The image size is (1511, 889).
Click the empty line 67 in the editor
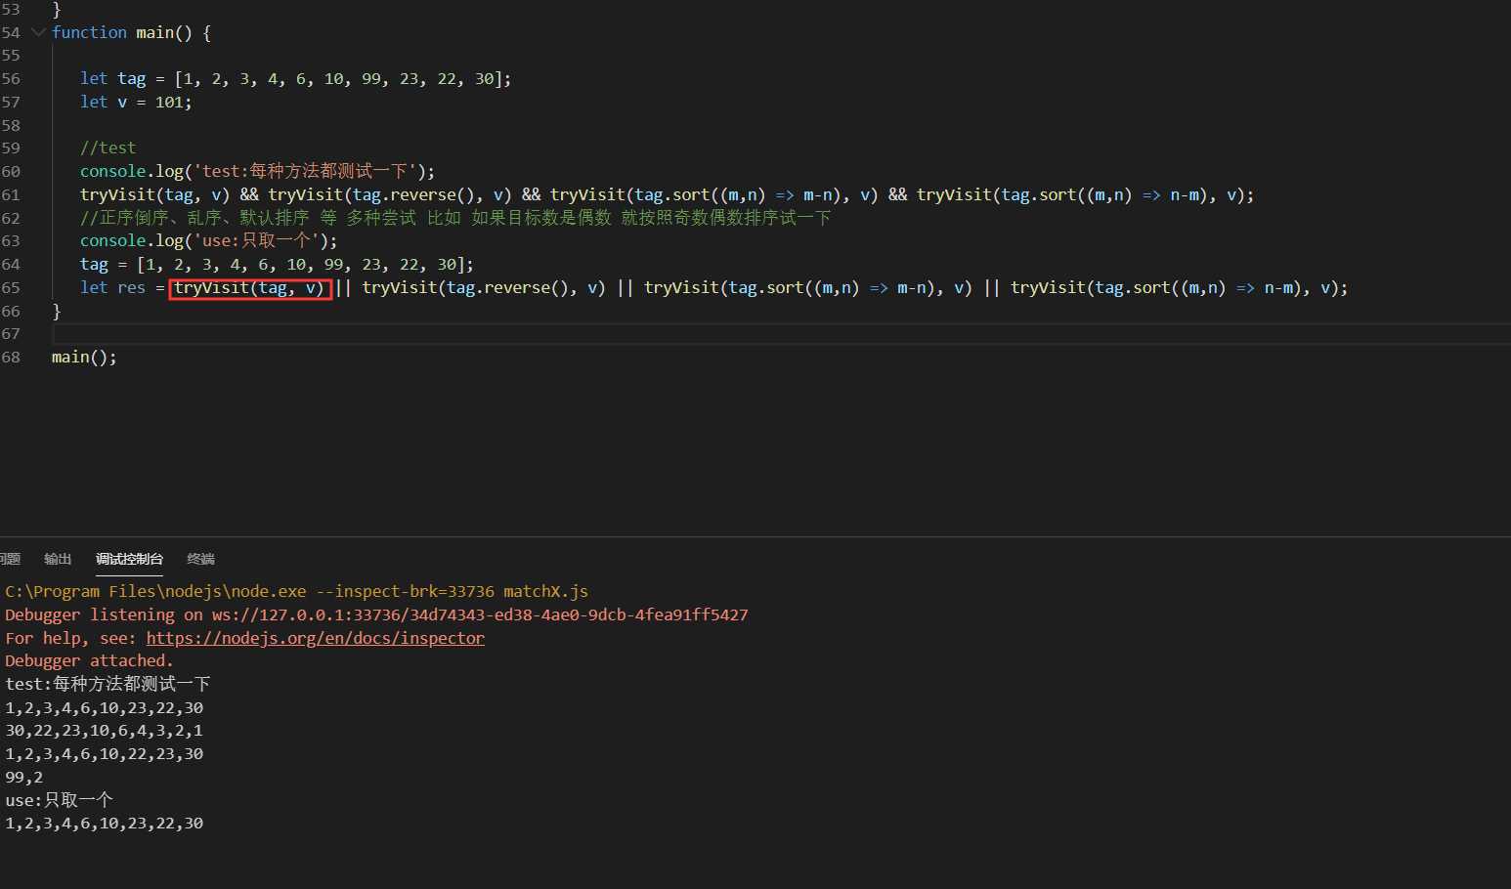pyautogui.click(x=780, y=334)
